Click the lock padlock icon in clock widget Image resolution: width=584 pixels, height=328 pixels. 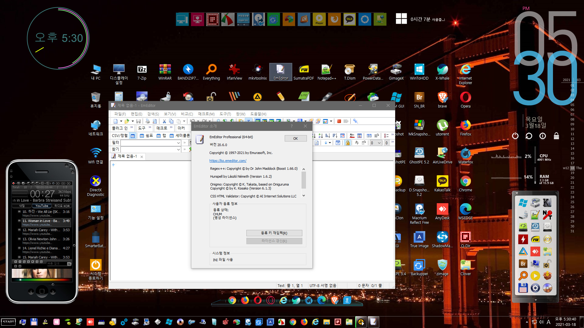pyautogui.click(x=556, y=136)
